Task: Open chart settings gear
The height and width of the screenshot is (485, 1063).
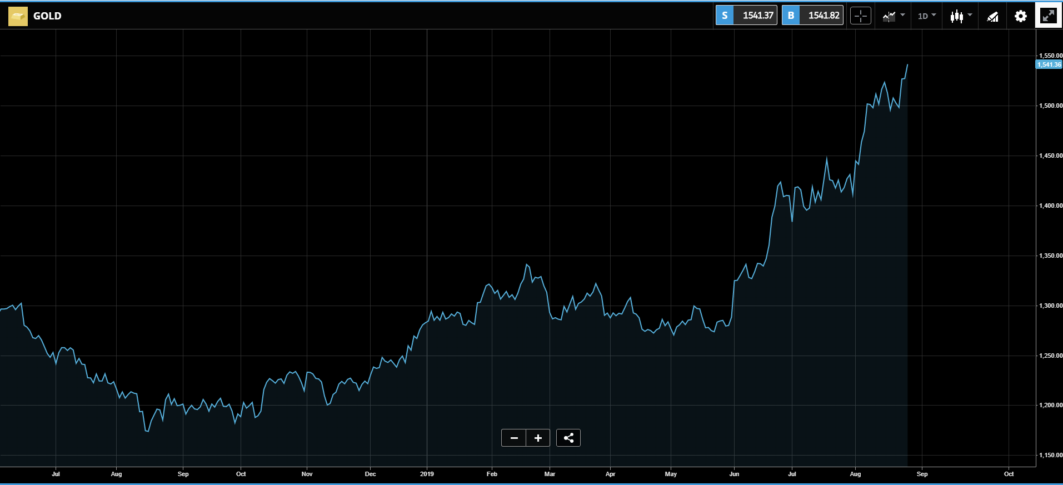Action: [x=1021, y=16]
